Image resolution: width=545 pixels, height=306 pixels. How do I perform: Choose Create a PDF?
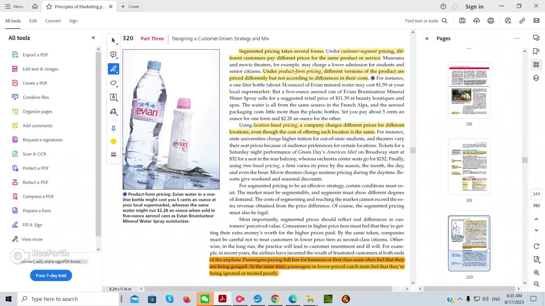(35, 83)
